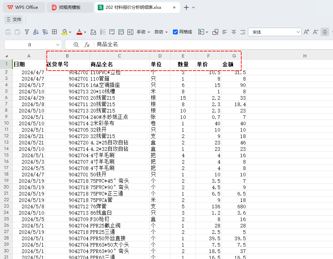Apply the yellow fill color bucket
The width and height of the screenshot is (333, 259).
pos(64,32)
